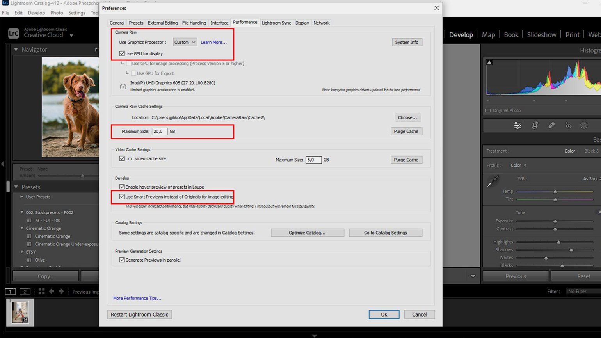
Task: Click Optimize Catalog... button
Action: click(307, 233)
